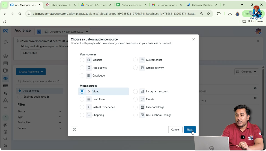Click the Lead form lines icon
This screenshot has height=151, width=266.
[x=89, y=99]
